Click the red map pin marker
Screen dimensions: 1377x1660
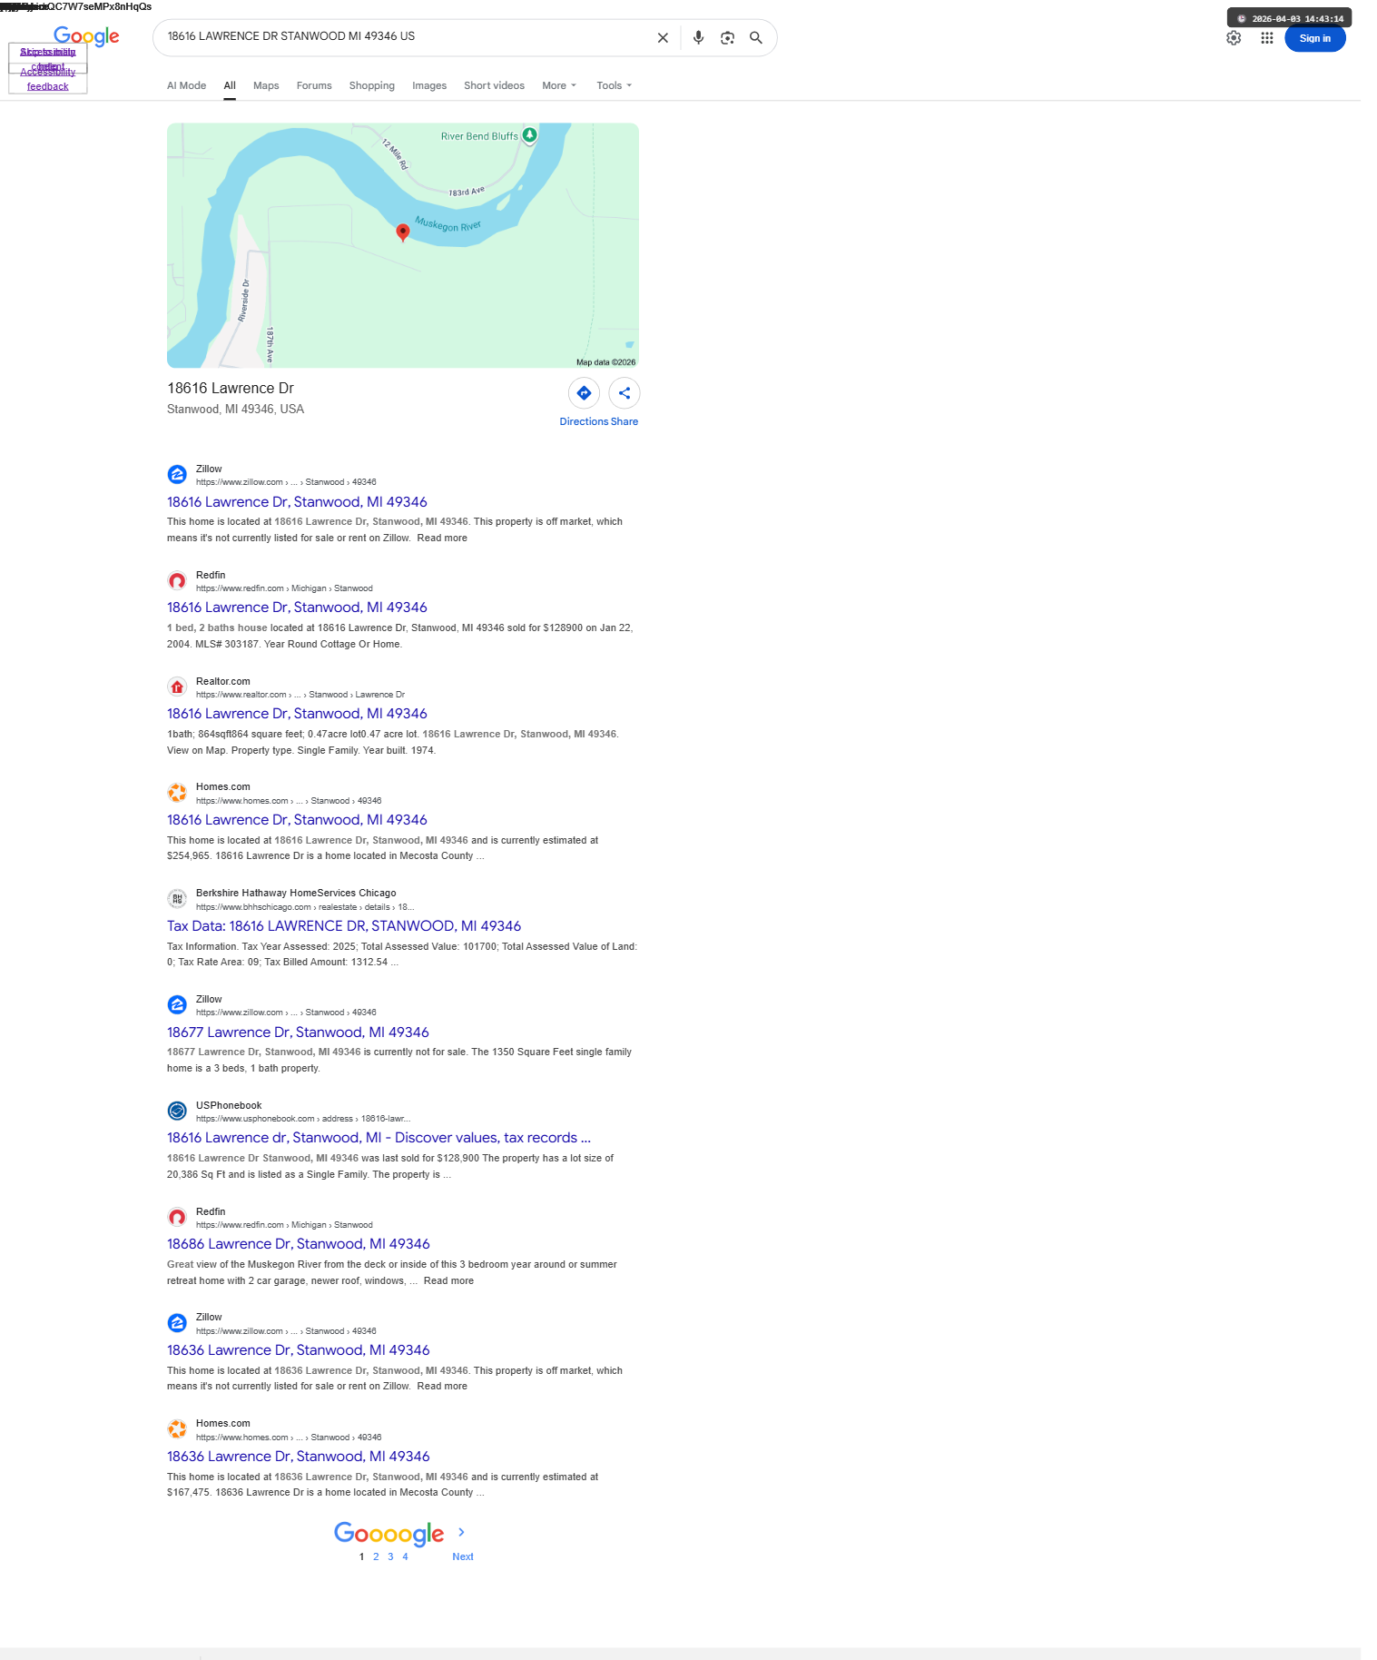tap(403, 232)
